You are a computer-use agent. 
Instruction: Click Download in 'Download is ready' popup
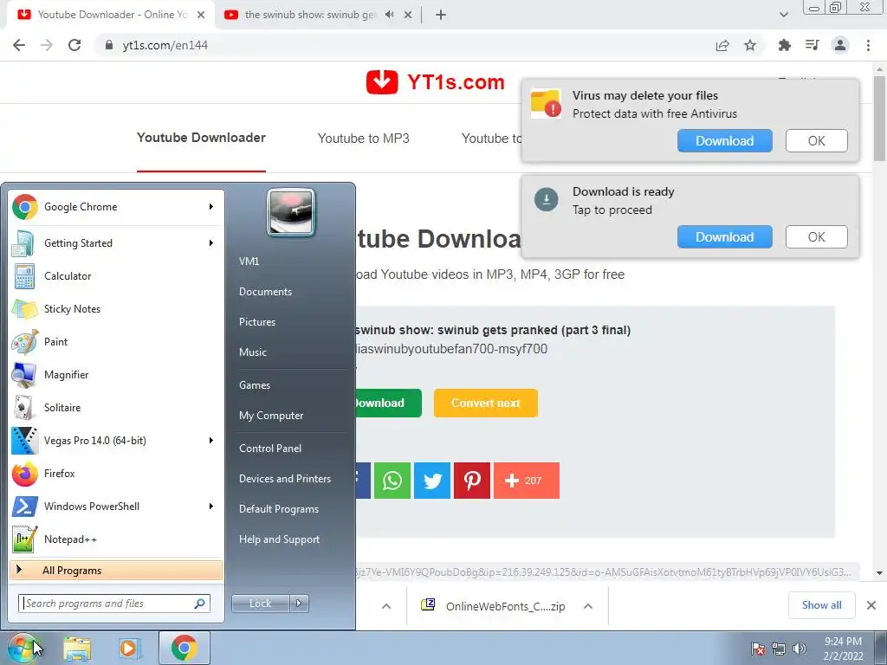[725, 237]
